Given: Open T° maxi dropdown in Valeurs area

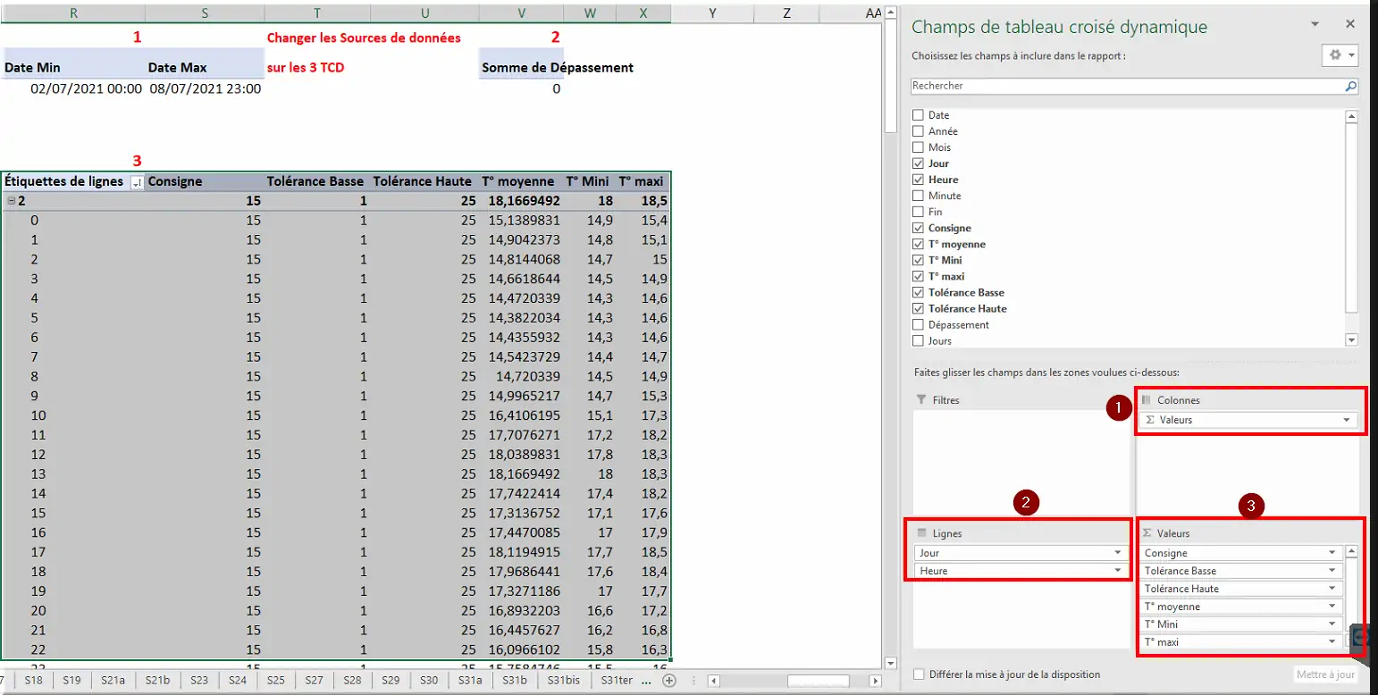Looking at the screenshot, I should [x=1332, y=642].
